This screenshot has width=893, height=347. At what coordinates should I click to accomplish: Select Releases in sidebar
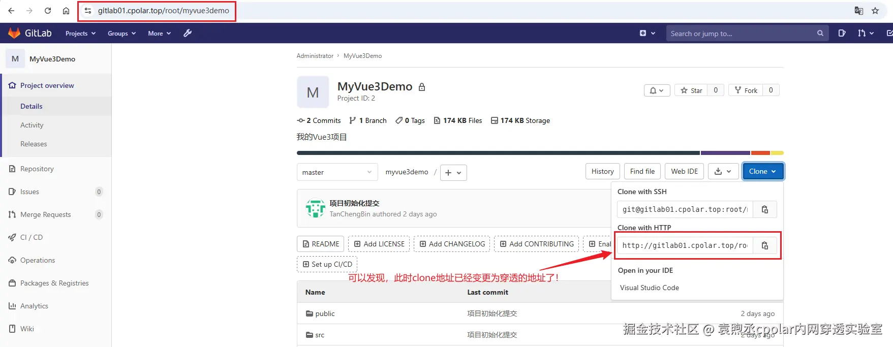pos(56,144)
